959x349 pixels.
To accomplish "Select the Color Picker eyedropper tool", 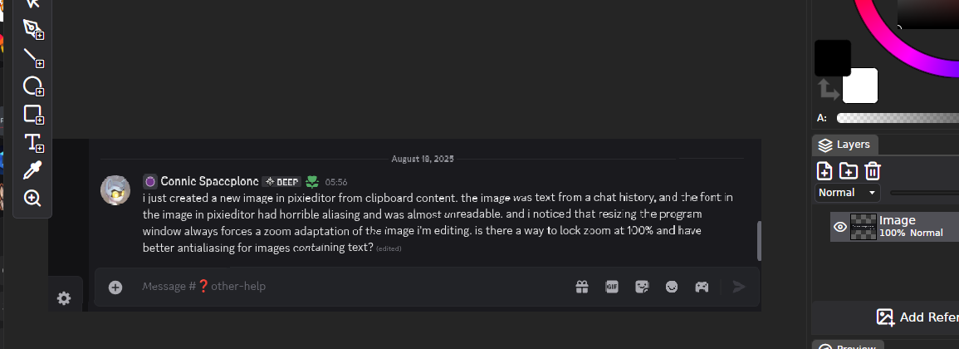I will tap(32, 170).
